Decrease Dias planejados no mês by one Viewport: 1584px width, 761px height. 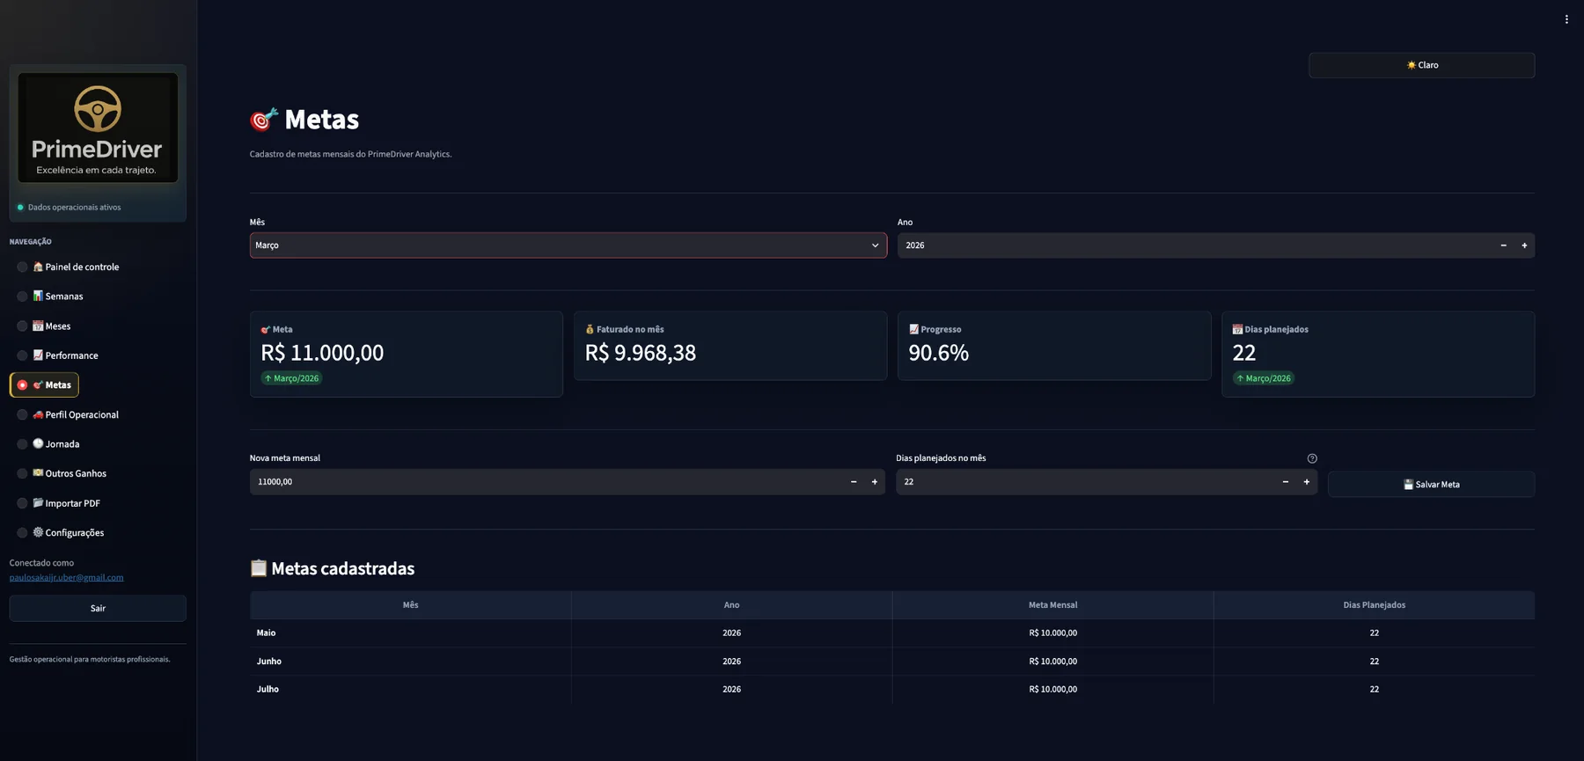click(1285, 482)
